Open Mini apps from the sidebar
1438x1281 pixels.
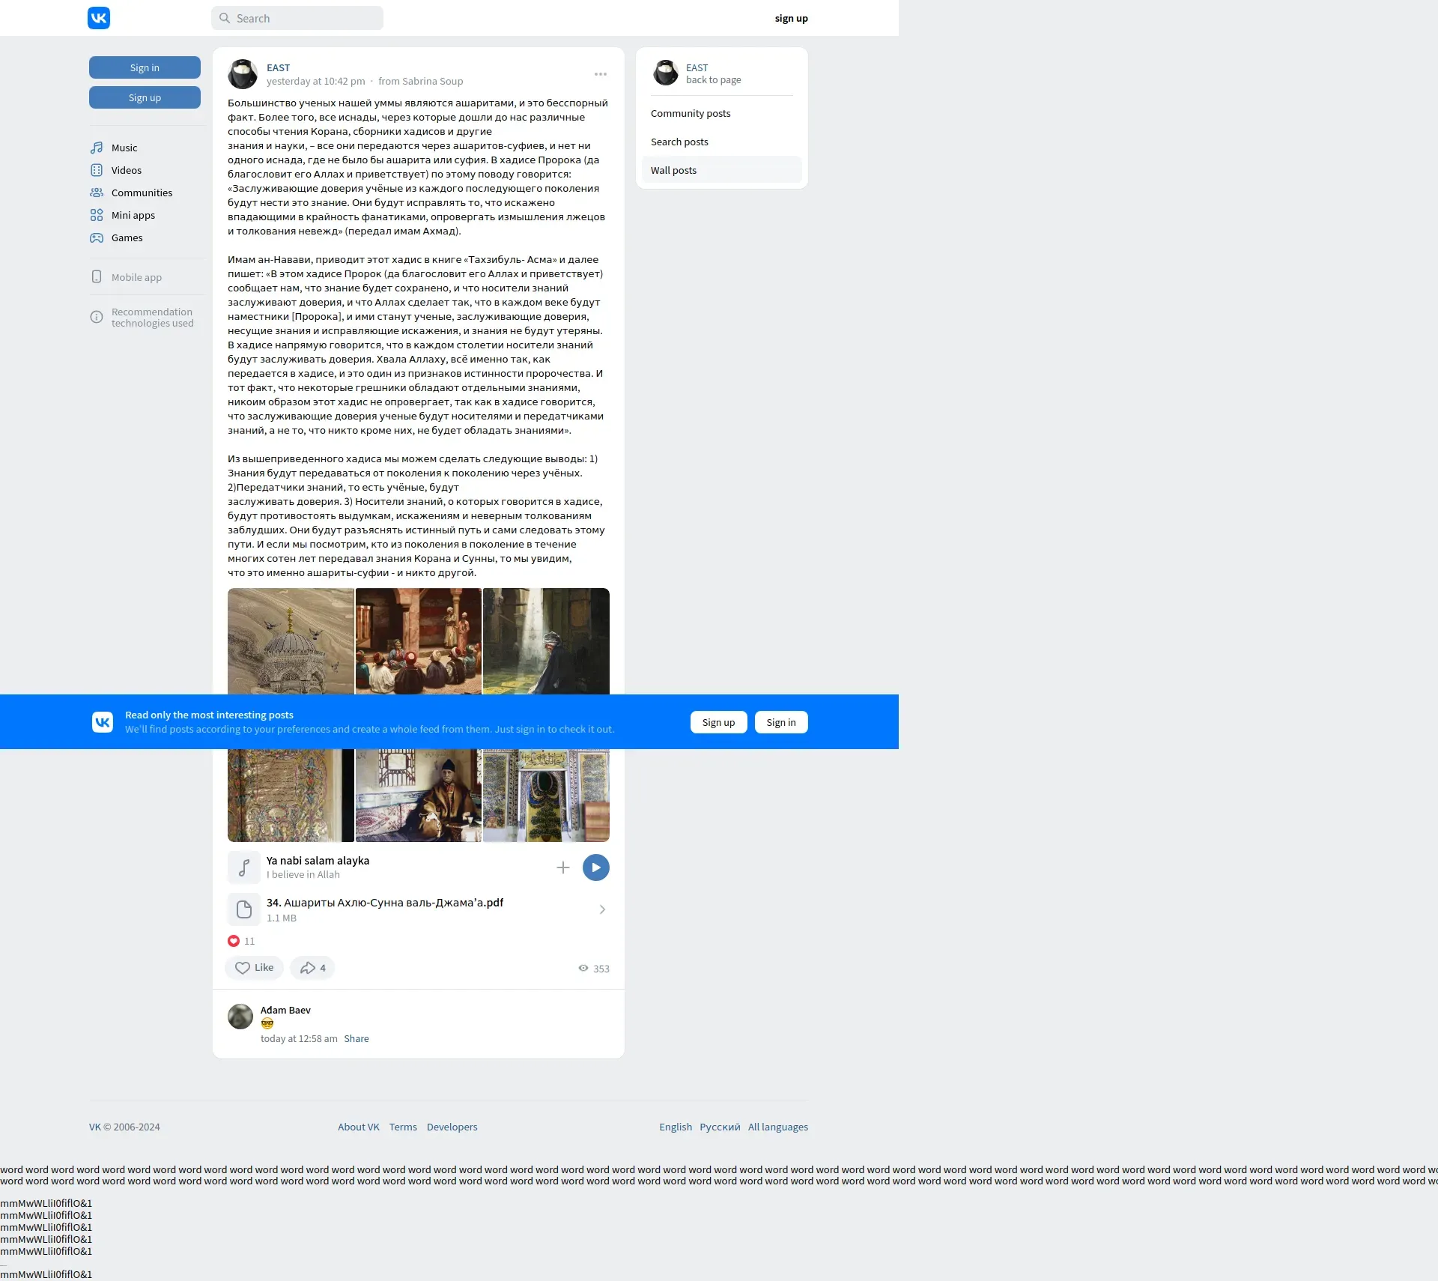click(133, 215)
